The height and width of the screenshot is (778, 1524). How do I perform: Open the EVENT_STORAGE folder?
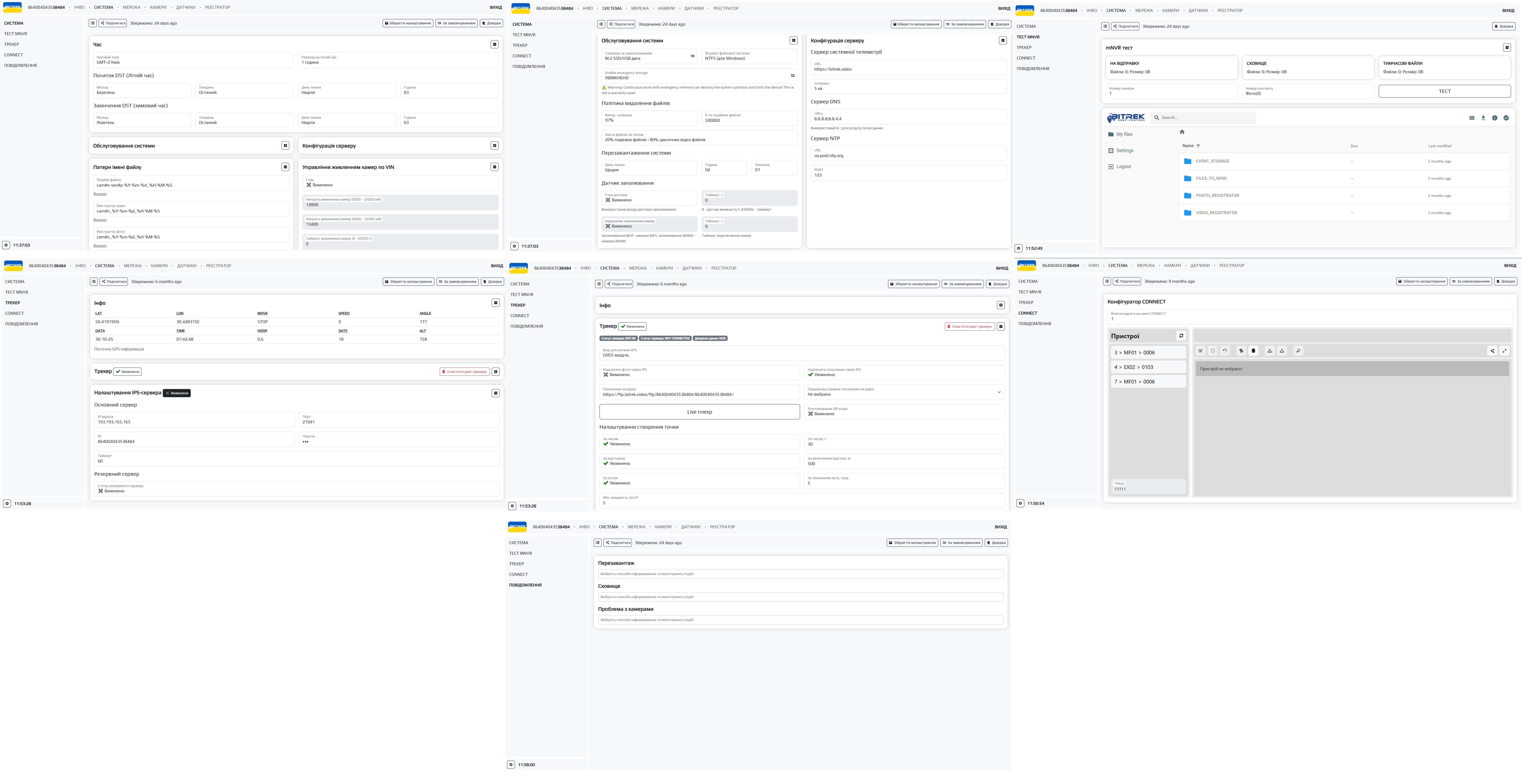(1212, 161)
